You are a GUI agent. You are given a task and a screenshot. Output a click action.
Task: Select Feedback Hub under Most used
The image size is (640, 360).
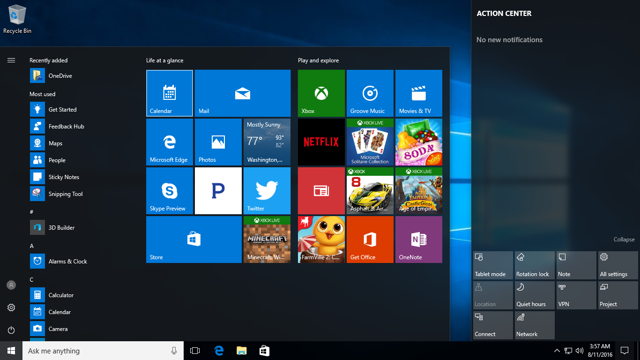(66, 126)
